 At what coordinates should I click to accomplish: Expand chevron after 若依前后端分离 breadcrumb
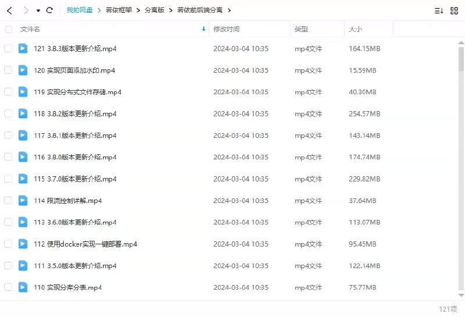[x=229, y=10]
